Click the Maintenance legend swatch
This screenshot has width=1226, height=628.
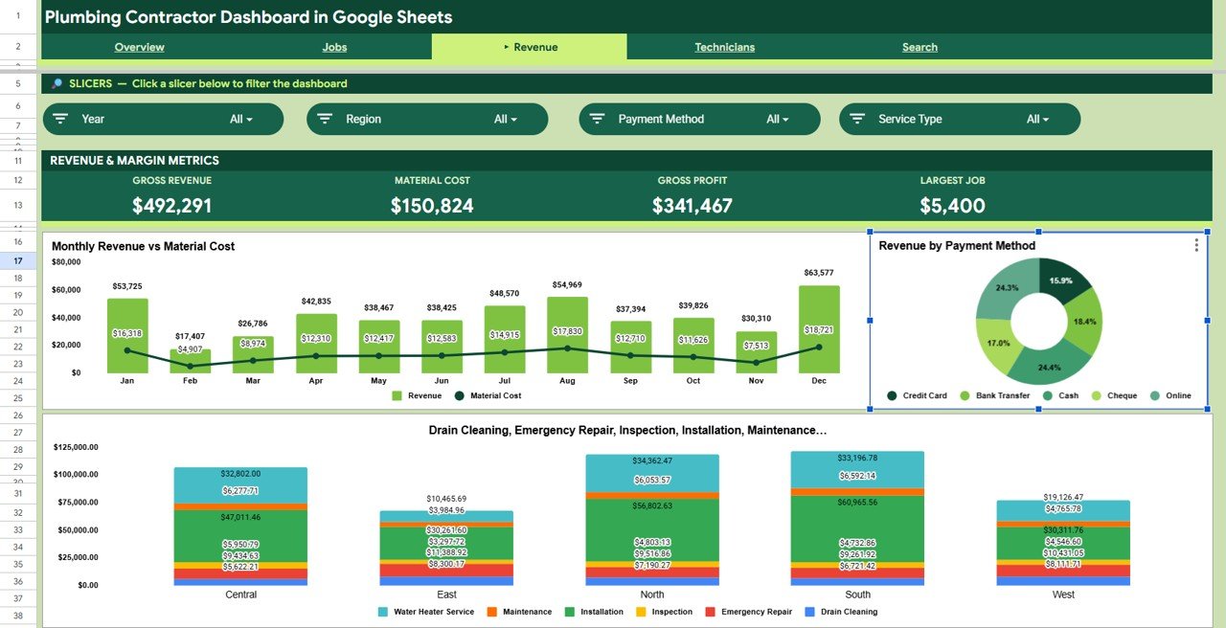tap(492, 612)
